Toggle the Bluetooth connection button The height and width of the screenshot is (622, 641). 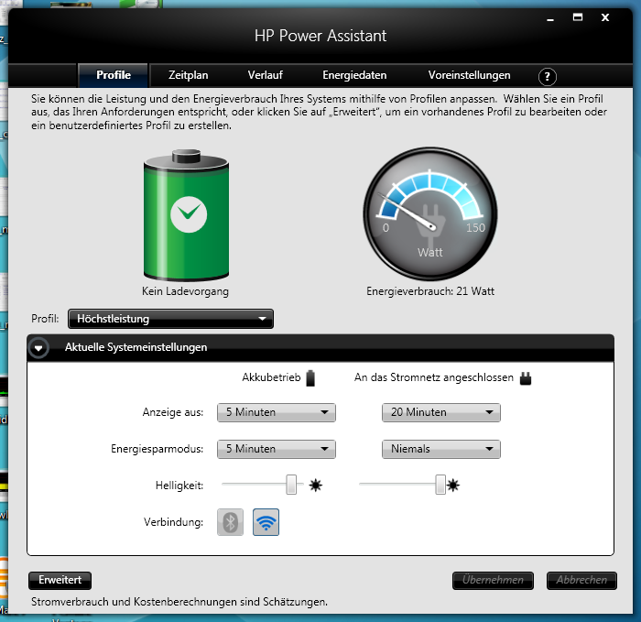coord(230,522)
